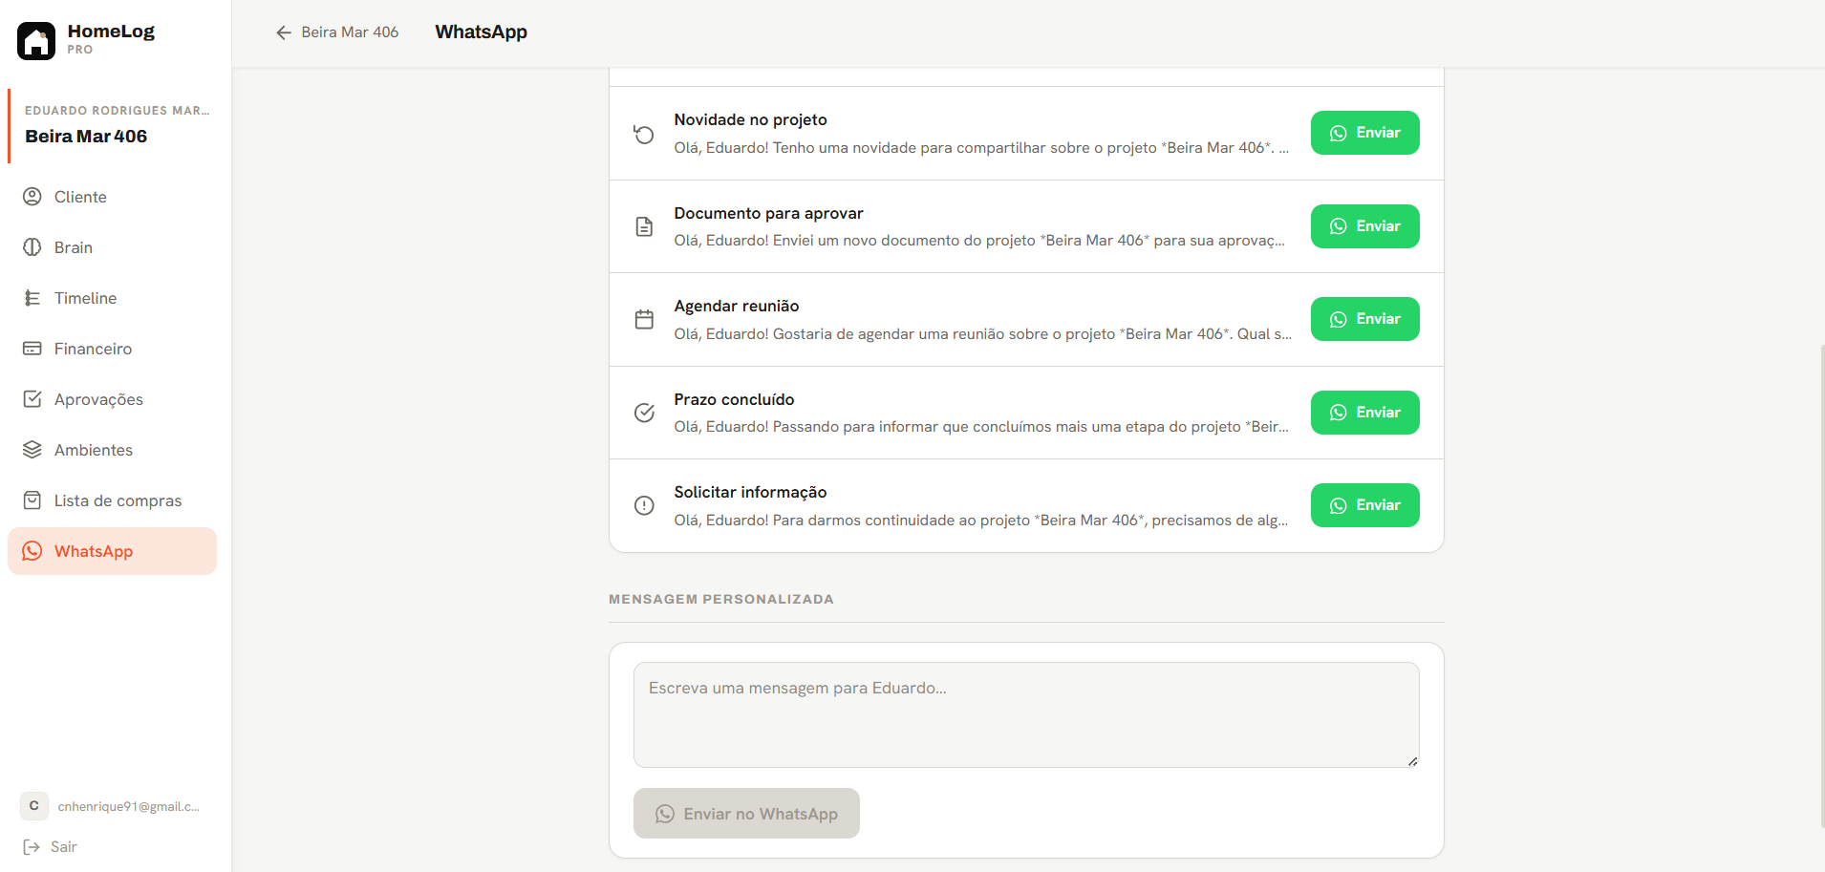
Task: Click the refresh icon beside Novidade no projeto
Action: coord(644,134)
